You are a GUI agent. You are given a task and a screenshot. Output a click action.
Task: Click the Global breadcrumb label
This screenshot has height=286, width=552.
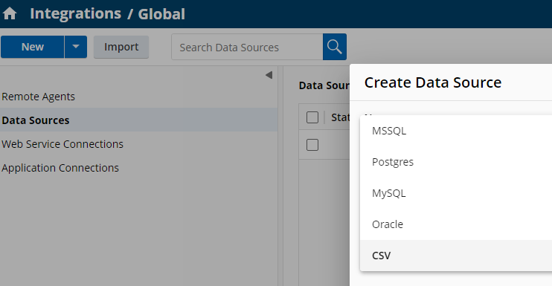click(x=161, y=14)
